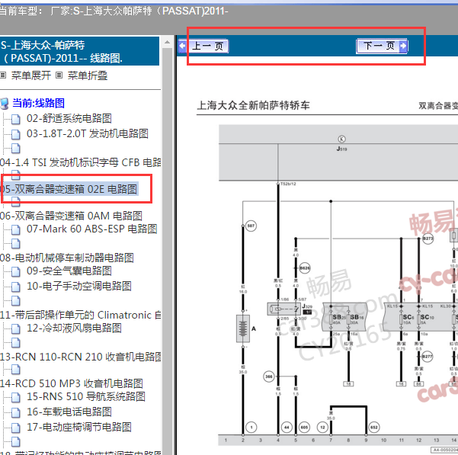Go to next page with 下一页 button
The height and width of the screenshot is (455, 458).
[x=382, y=46]
